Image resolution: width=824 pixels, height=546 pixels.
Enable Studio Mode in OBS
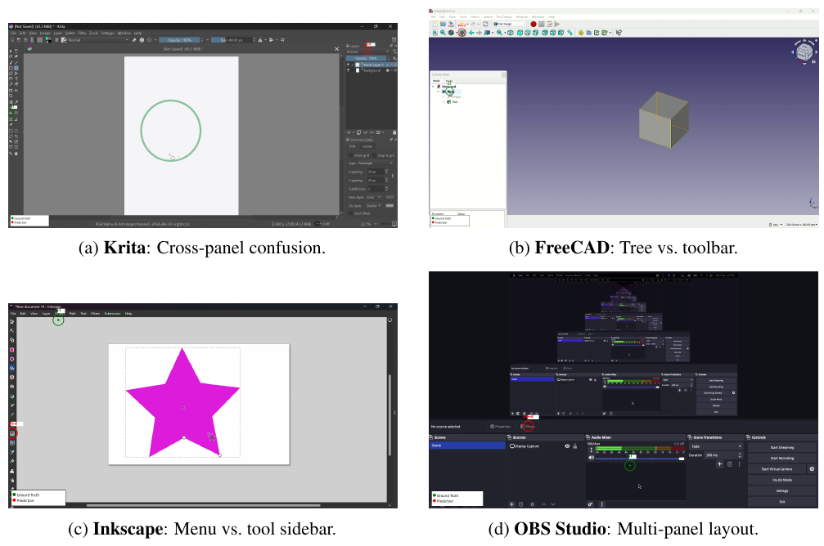click(x=781, y=479)
